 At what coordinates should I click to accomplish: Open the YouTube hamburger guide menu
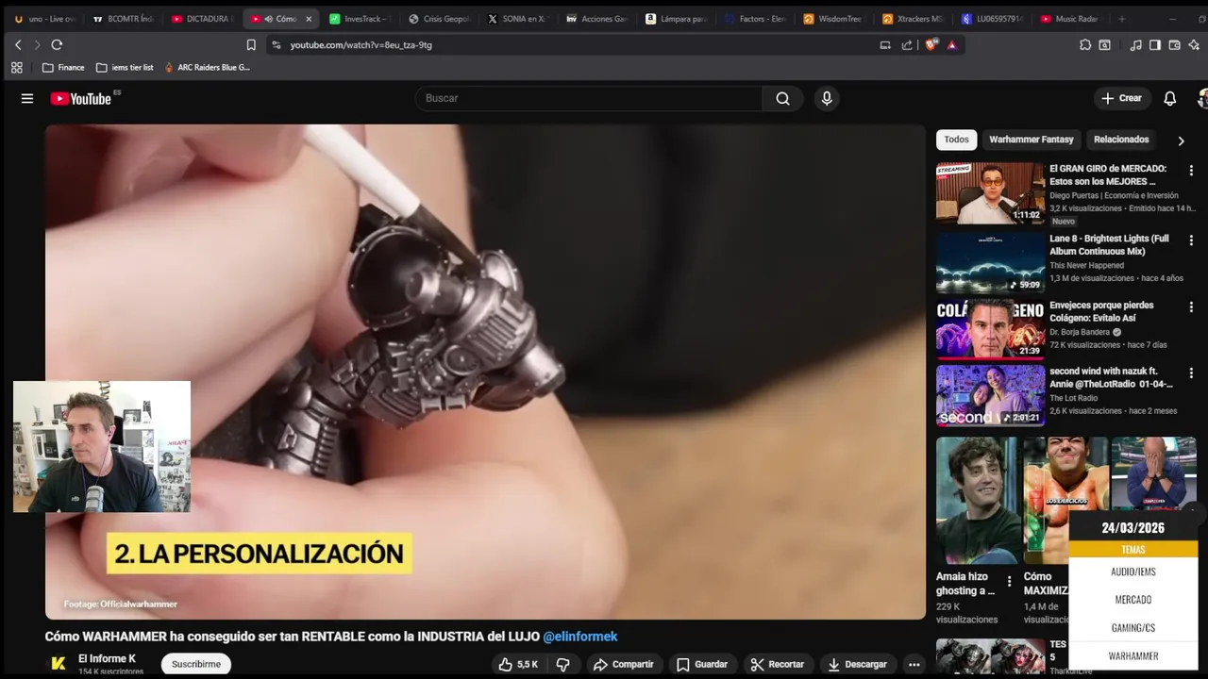point(27,98)
